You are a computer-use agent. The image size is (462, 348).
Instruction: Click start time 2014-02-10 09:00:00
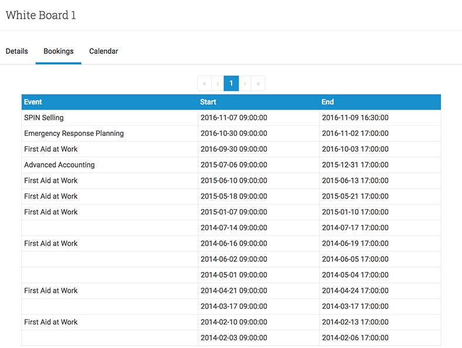coord(234,322)
